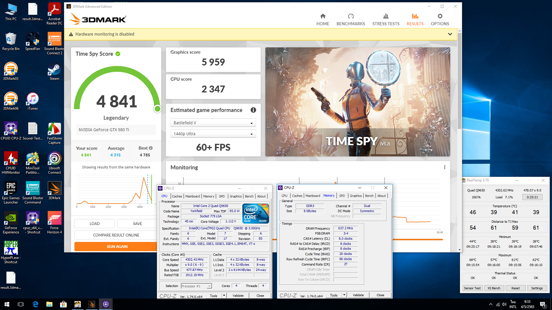This screenshot has width=552, height=310.
Task: Open the Ubisoft Connect desktop icon
Action: click(x=54, y=163)
